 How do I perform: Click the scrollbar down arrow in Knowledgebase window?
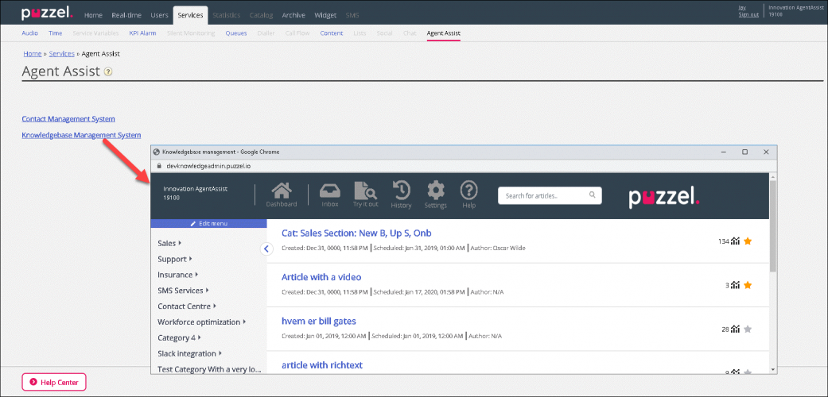click(x=773, y=370)
